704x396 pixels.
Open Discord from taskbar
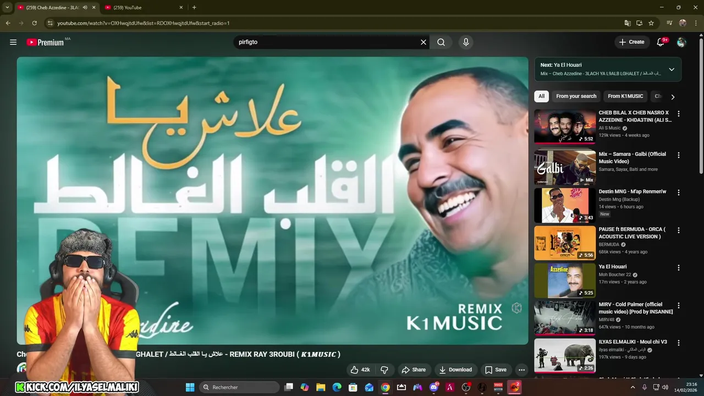434,387
